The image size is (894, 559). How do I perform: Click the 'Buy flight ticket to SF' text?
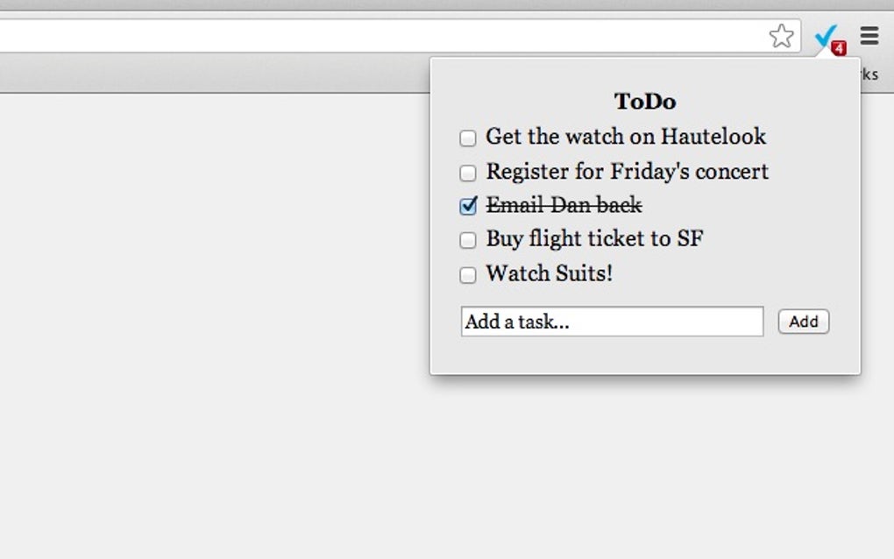coord(594,239)
